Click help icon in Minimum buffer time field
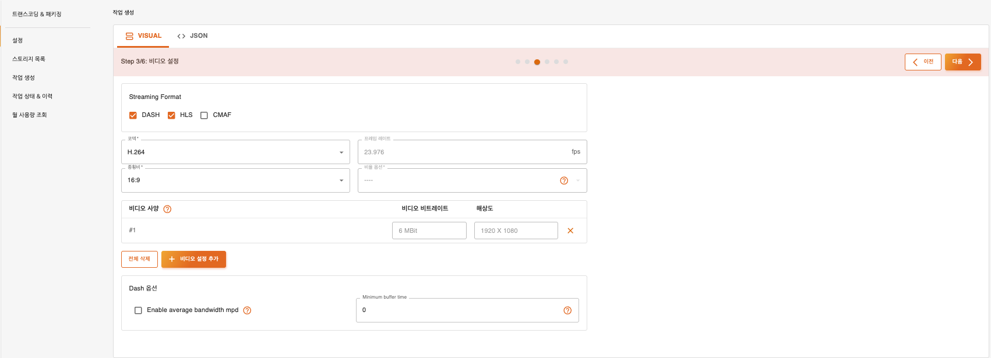Screen dimensions: 991x358 coord(567,310)
